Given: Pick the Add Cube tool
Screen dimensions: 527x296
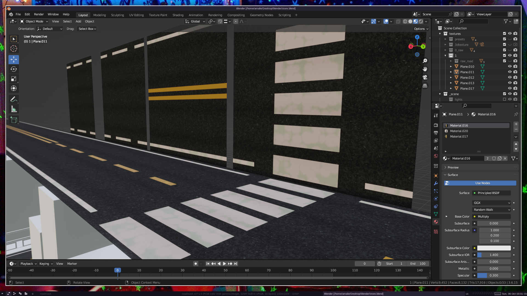Looking at the screenshot, I should [x=14, y=120].
